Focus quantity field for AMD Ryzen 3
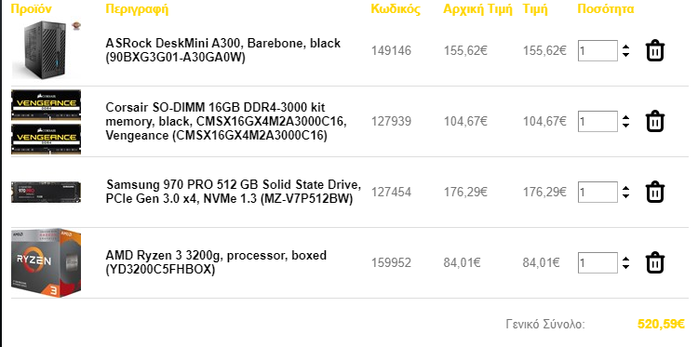This screenshot has width=698, height=347. pyautogui.click(x=597, y=263)
